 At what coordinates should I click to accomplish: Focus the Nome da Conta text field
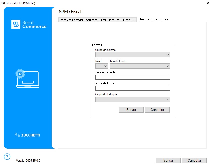click(133, 88)
